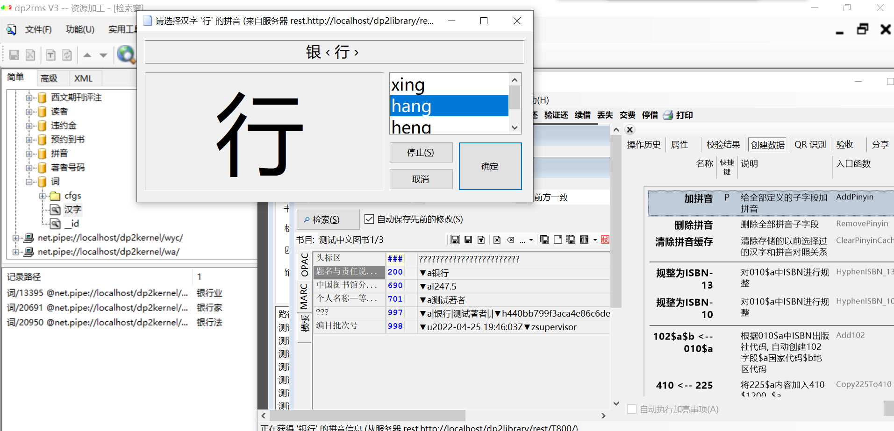Click the save record floppy icon on toolbar
Screen dimensions: 894x431
pyautogui.click(x=14, y=55)
